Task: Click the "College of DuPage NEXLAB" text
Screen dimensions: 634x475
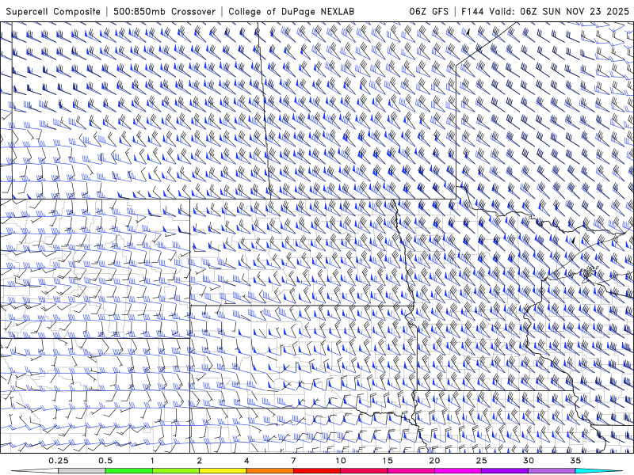Action: [291, 11]
